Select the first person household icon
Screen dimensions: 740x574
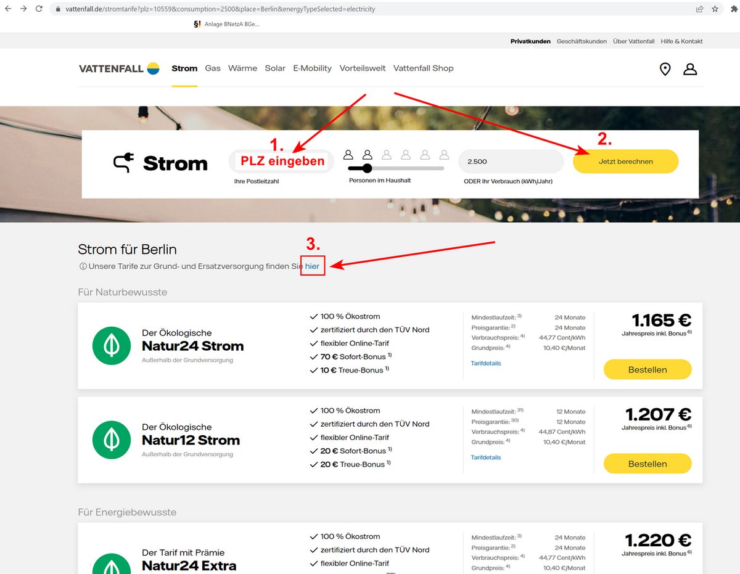click(348, 154)
